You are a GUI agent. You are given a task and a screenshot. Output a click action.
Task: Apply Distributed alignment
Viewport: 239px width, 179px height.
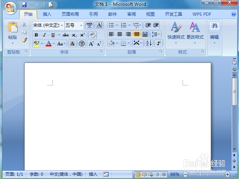coord(145,34)
